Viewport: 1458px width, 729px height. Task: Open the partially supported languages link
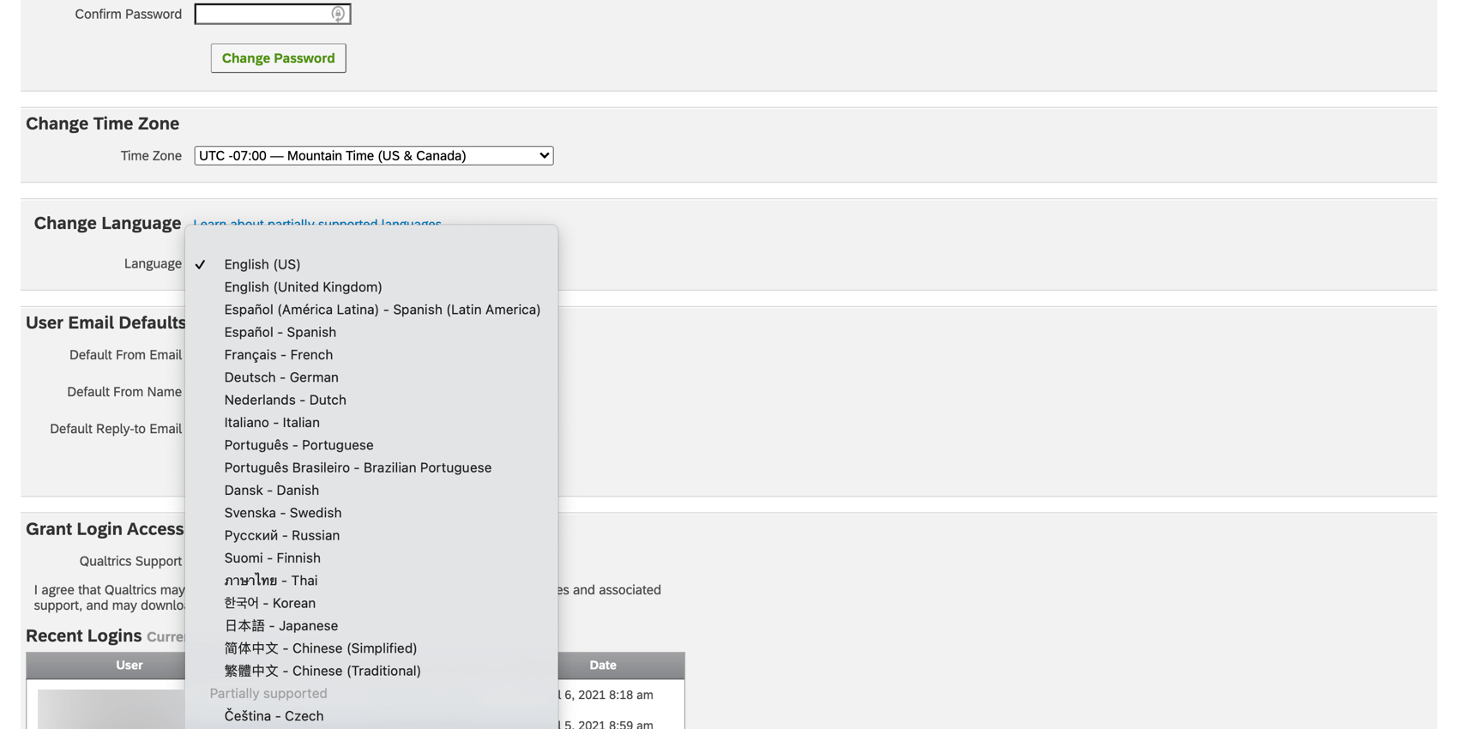coord(317,222)
